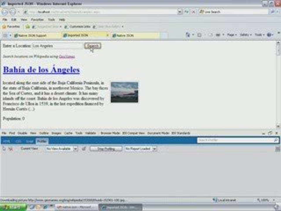Open the Cache menu in developer tools
The image size is (281, 211).
(x=68, y=133)
